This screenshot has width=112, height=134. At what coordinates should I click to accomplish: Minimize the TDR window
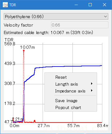[76, 5]
